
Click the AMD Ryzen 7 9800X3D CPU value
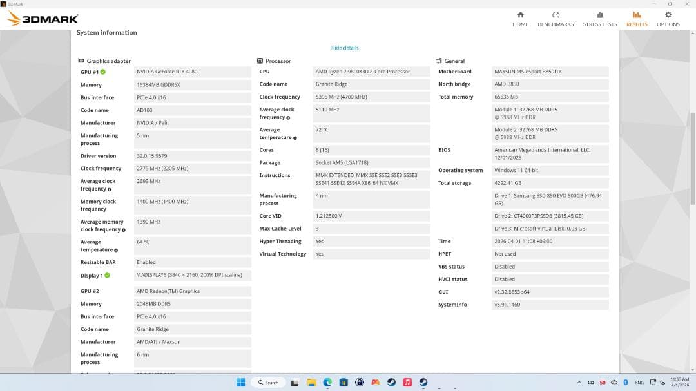371,72
